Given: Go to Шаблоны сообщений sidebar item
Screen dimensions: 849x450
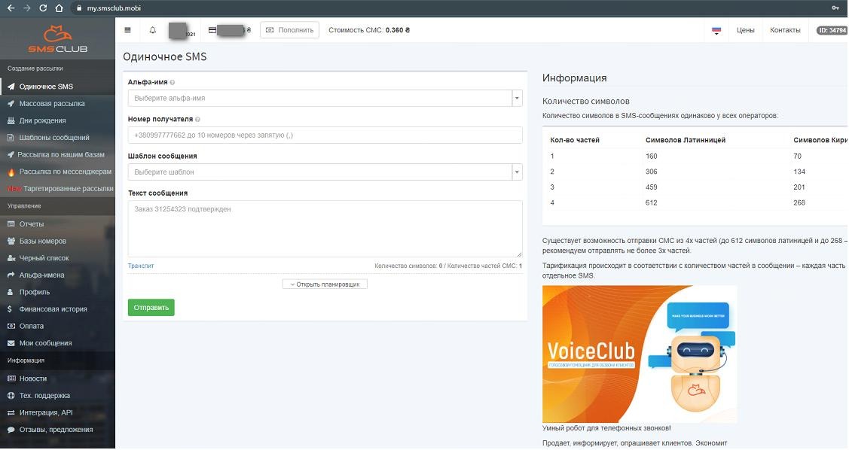Looking at the screenshot, I should pyautogui.click(x=54, y=138).
